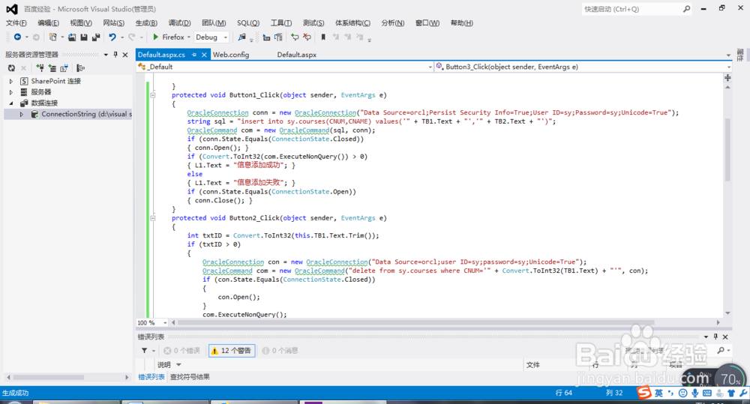Collapse the Data Connections (数据连接) node

click(x=11, y=103)
